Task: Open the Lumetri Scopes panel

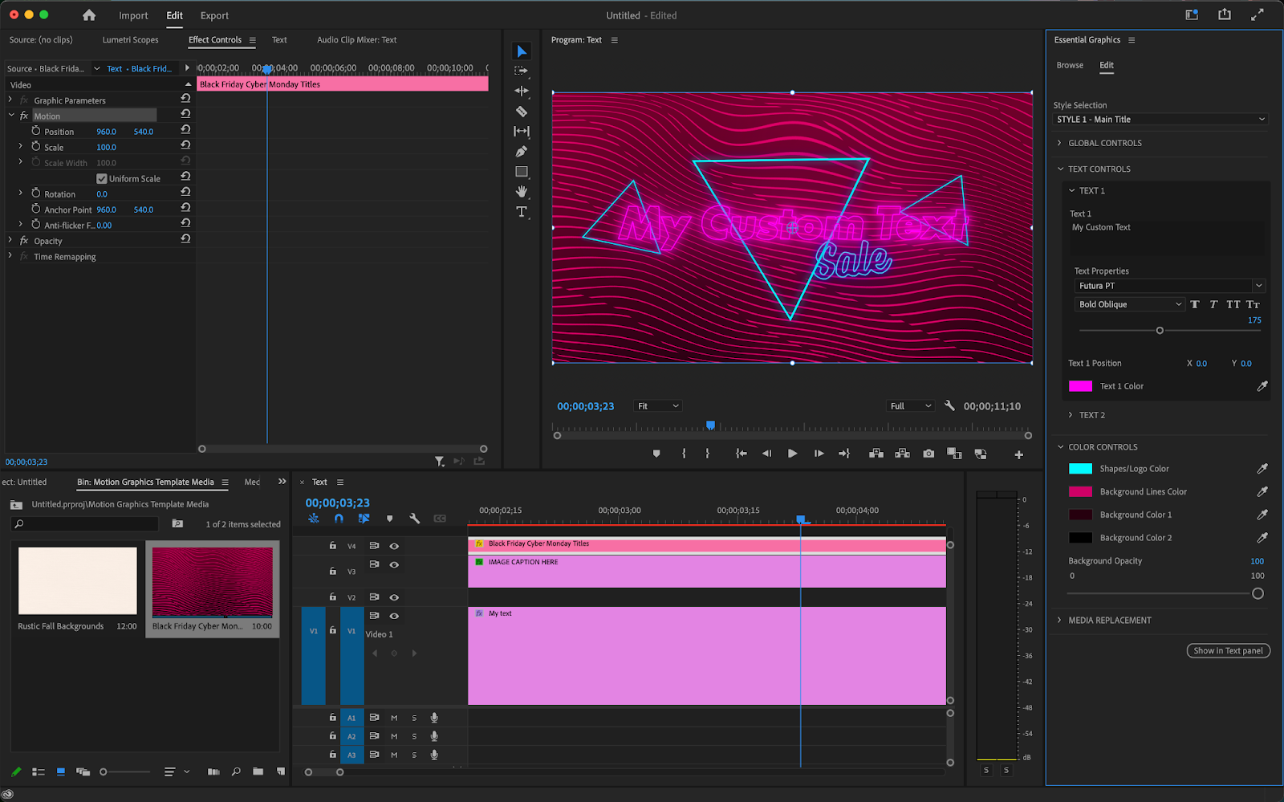Action: pyautogui.click(x=131, y=39)
